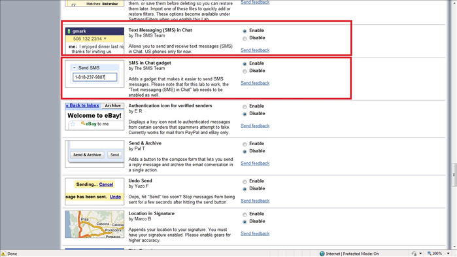Screen dimensions: 457x257
Task: Open the 506 132 2314 number dropdown arrow
Action: point(105,39)
